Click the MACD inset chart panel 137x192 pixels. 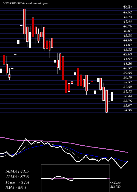click(x=75, y=178)
